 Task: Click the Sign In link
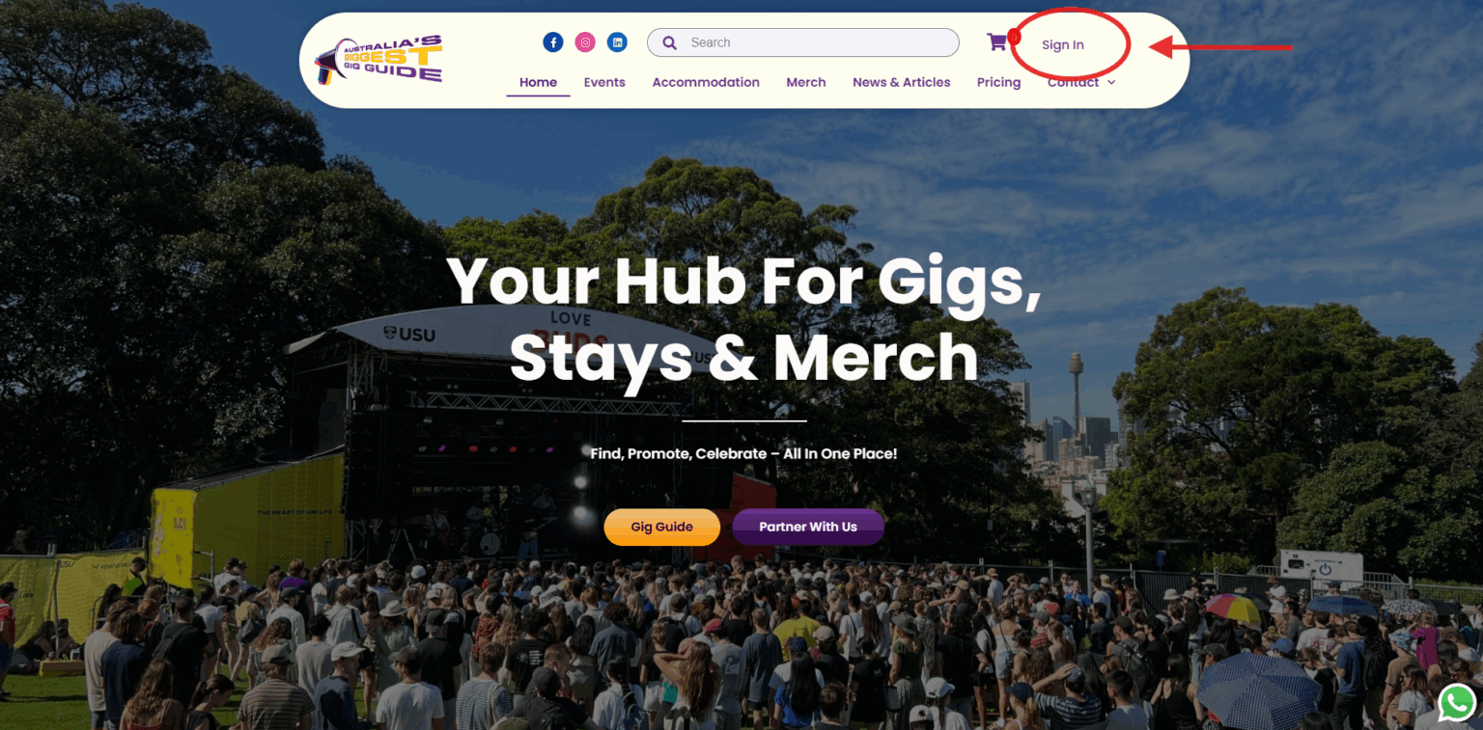(1063, 45)
